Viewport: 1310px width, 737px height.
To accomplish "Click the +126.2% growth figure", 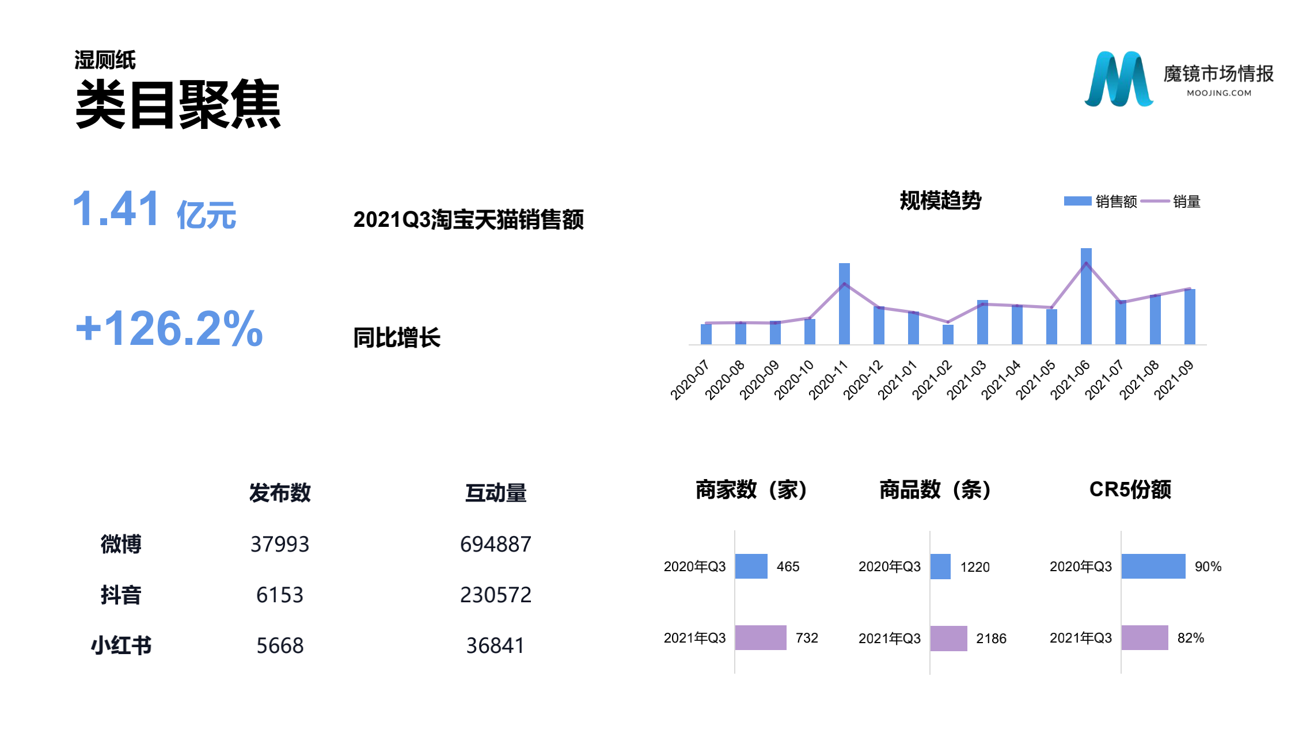I will 169,329.
